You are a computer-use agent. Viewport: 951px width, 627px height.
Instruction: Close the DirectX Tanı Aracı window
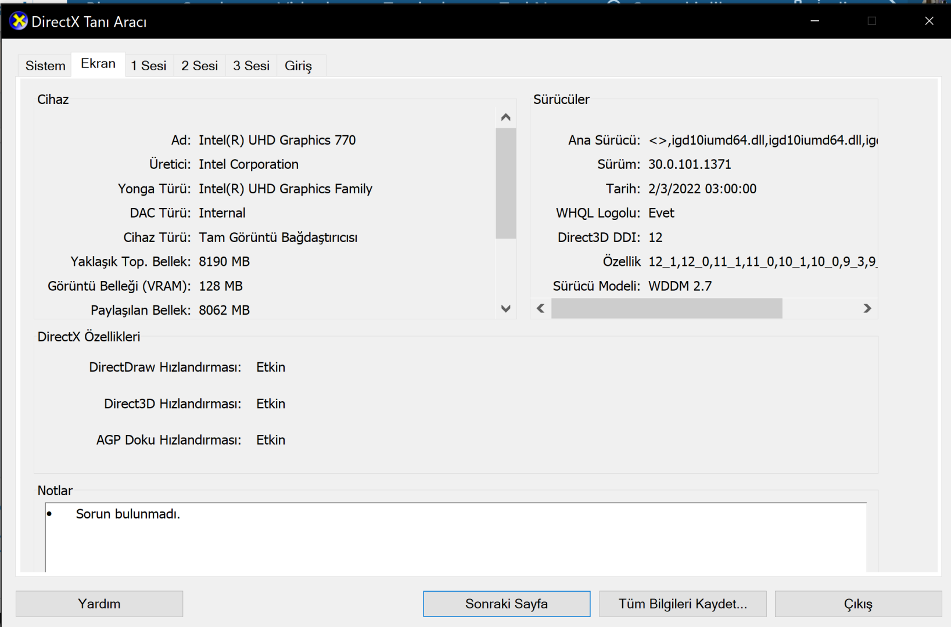click(929, 21)
